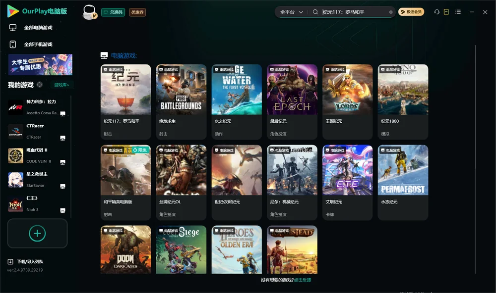Open the 下载/导入列队 download queue
This screenshot has height=293, width=496.
point(30,261)
